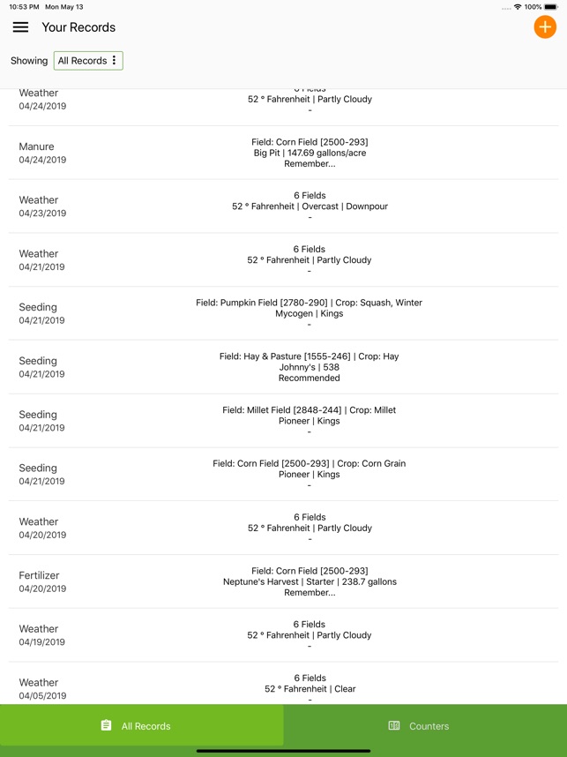Open the Manure record from 04/24/2019
The width and height of the screenshot is (567, 757).
(283, 153)
